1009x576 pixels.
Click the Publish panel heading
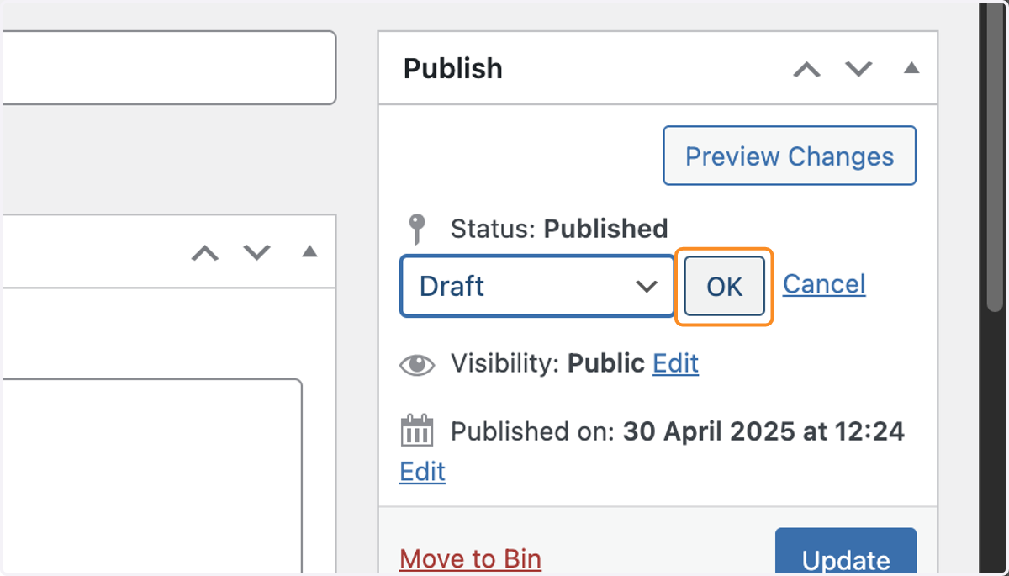453,68
